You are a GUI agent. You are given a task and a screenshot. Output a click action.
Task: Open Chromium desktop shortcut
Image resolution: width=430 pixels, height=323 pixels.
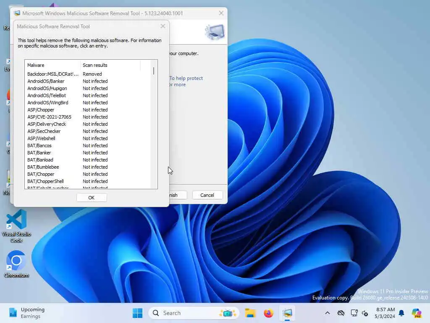16,264
